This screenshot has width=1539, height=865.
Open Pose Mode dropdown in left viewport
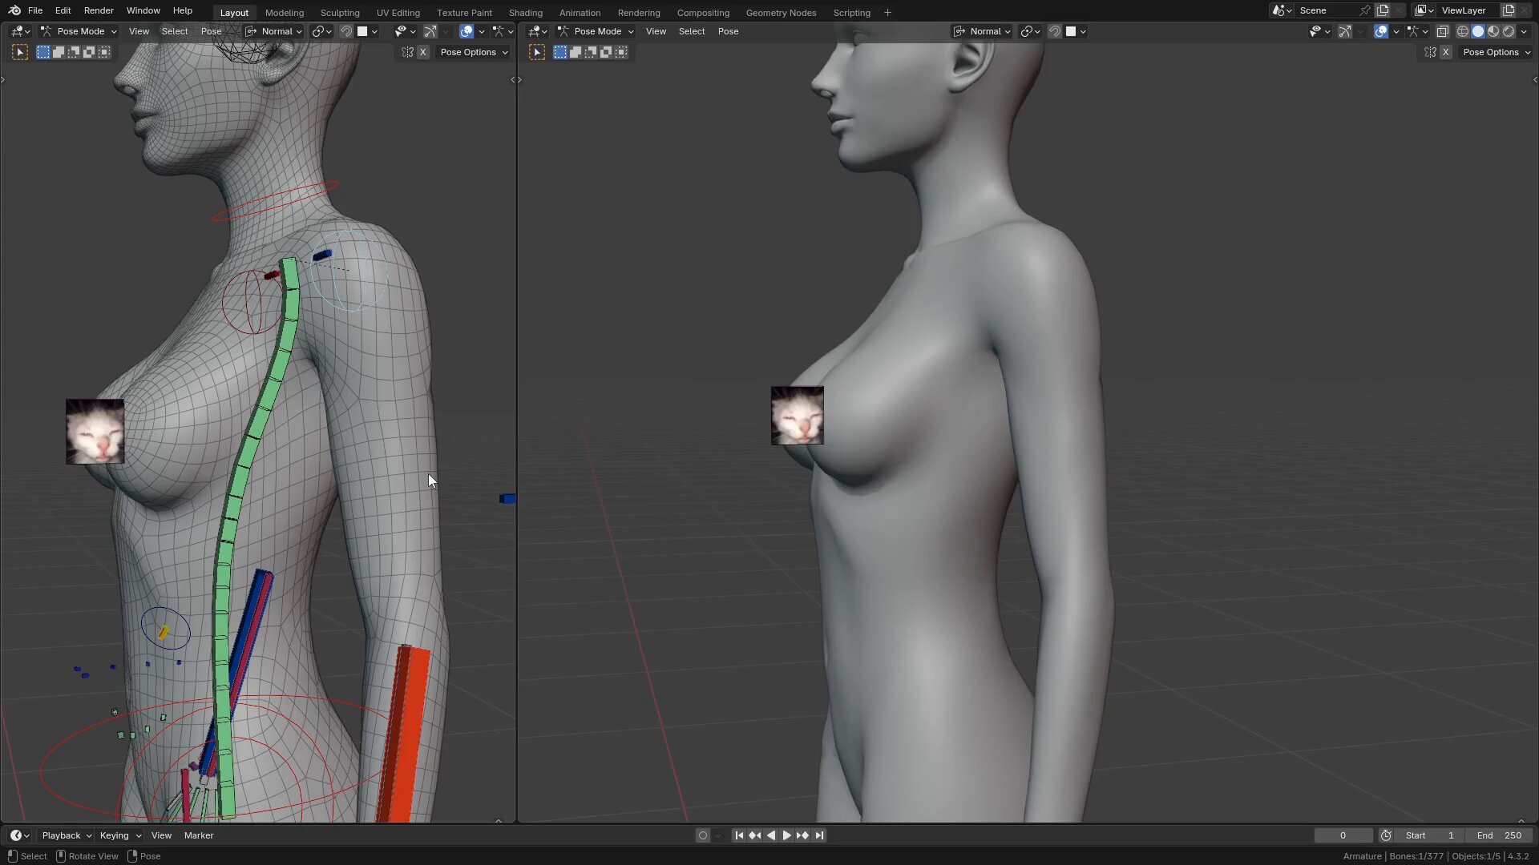[79, 31]
